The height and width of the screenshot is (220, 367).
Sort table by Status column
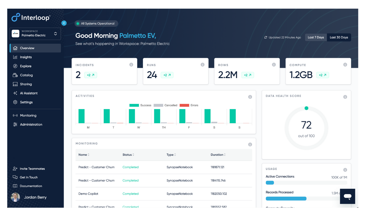click(x=128, y=155)
